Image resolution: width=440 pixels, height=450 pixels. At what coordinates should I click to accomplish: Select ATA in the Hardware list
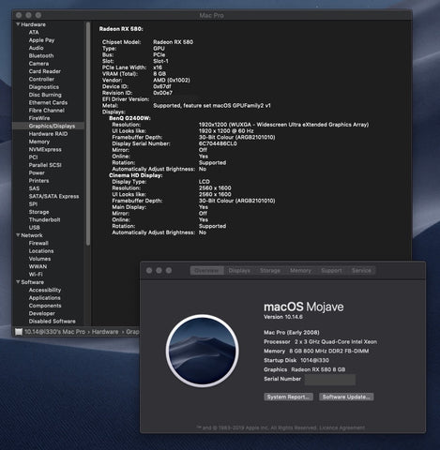click(x=34, y=32)
